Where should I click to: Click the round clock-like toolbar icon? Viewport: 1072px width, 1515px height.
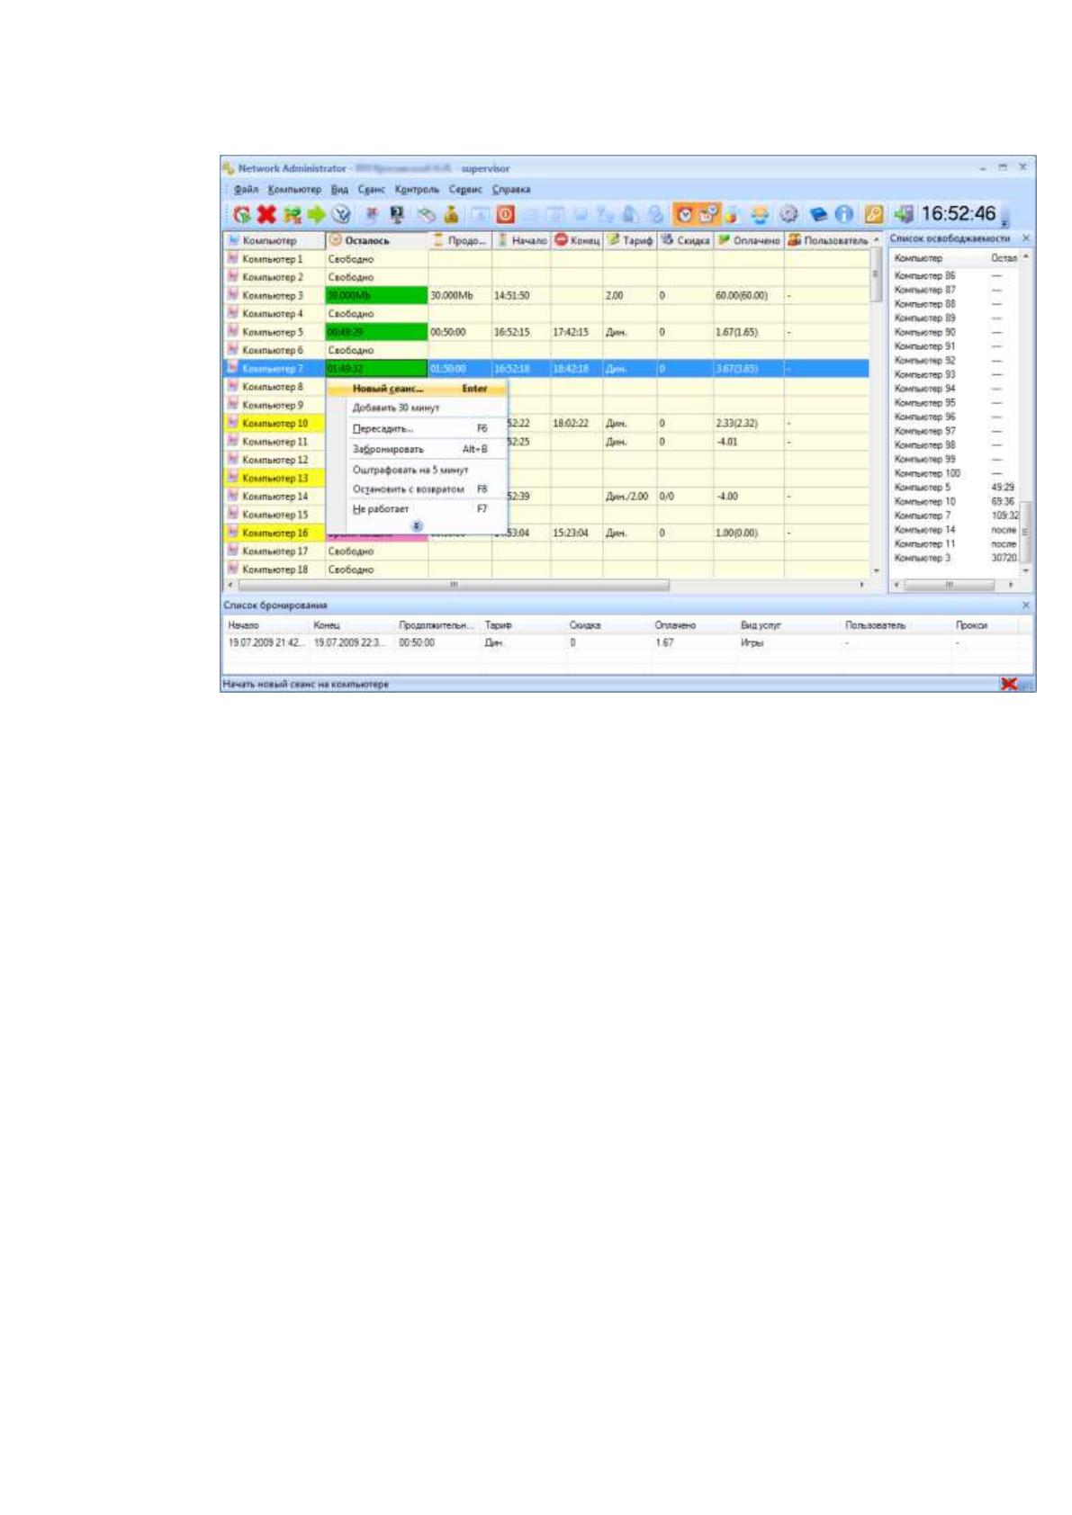coord(341,214)
